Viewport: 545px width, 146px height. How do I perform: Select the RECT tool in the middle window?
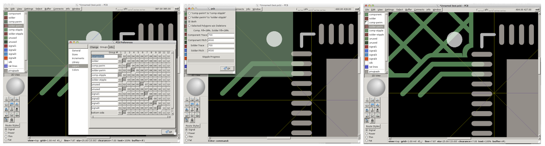[192, 105]
